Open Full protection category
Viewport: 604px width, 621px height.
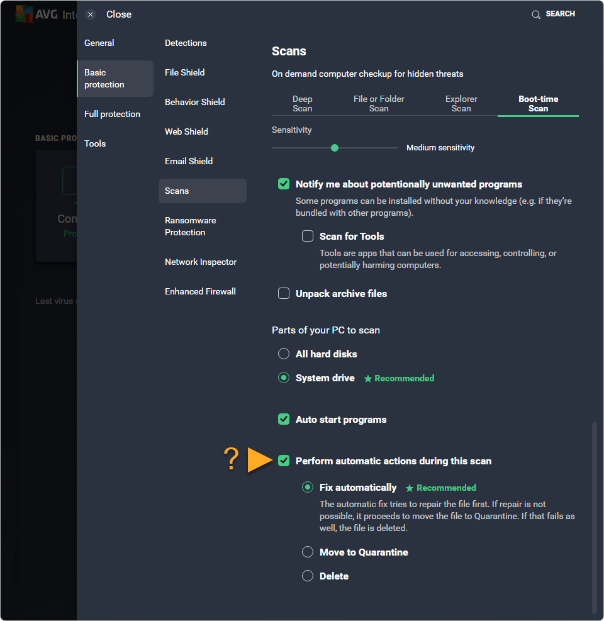pos(112,114)
